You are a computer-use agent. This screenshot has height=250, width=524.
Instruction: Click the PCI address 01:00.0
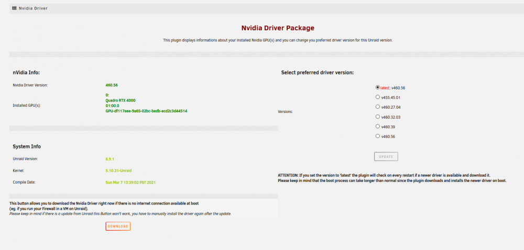click(x=112, y=106)
